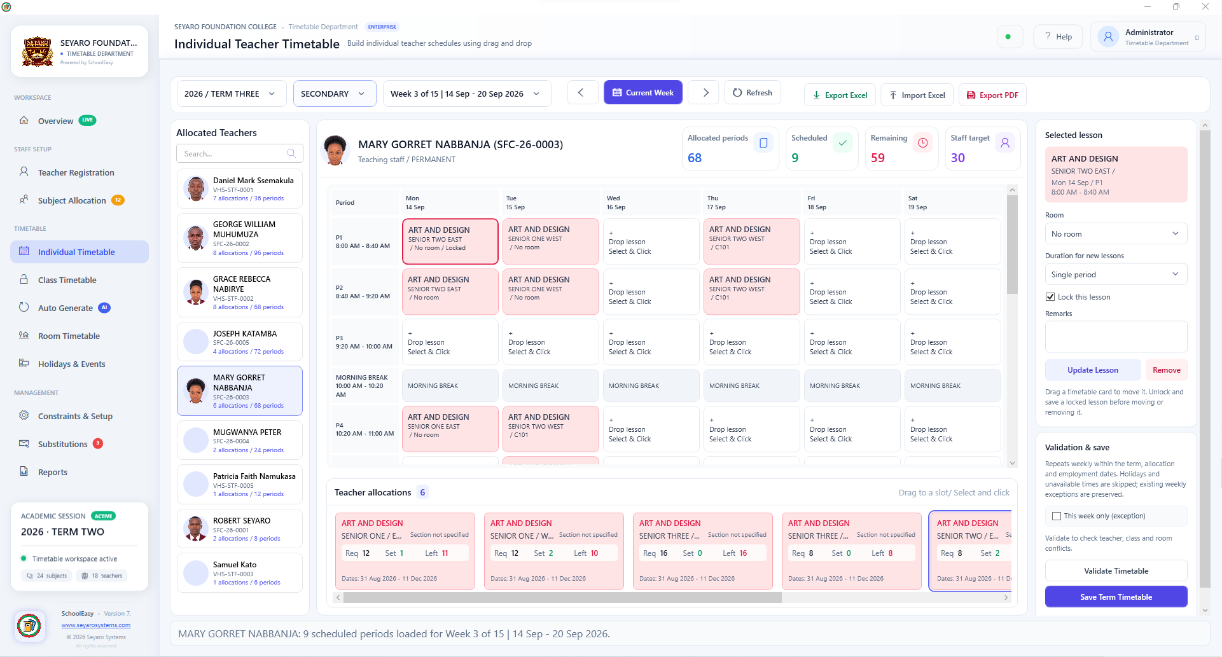Open the SECONDARY level dropdown

(335, 93)
